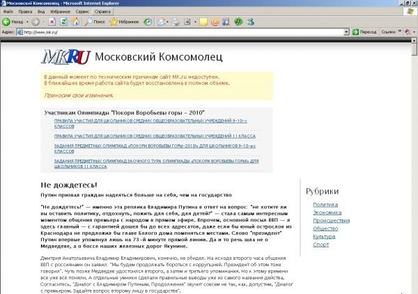Open заочного тура tasks link for 11 класса

coord(157,164)
